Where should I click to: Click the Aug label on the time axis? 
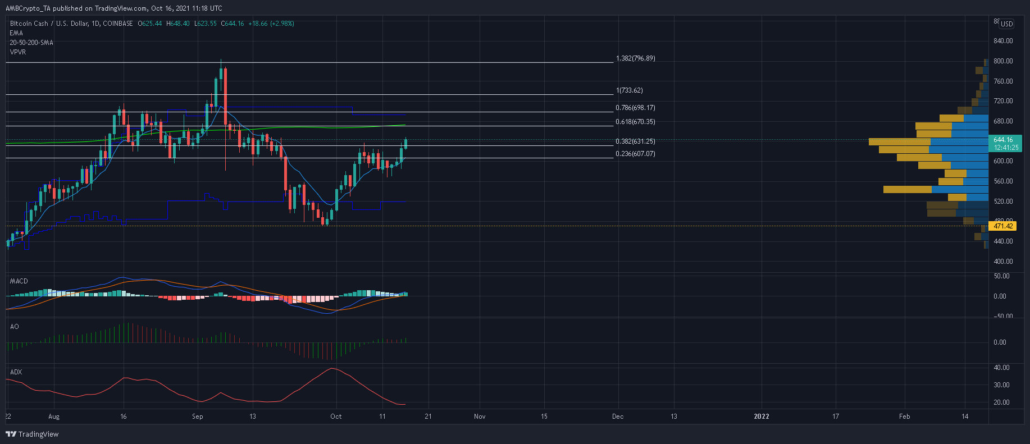[54, 416]
